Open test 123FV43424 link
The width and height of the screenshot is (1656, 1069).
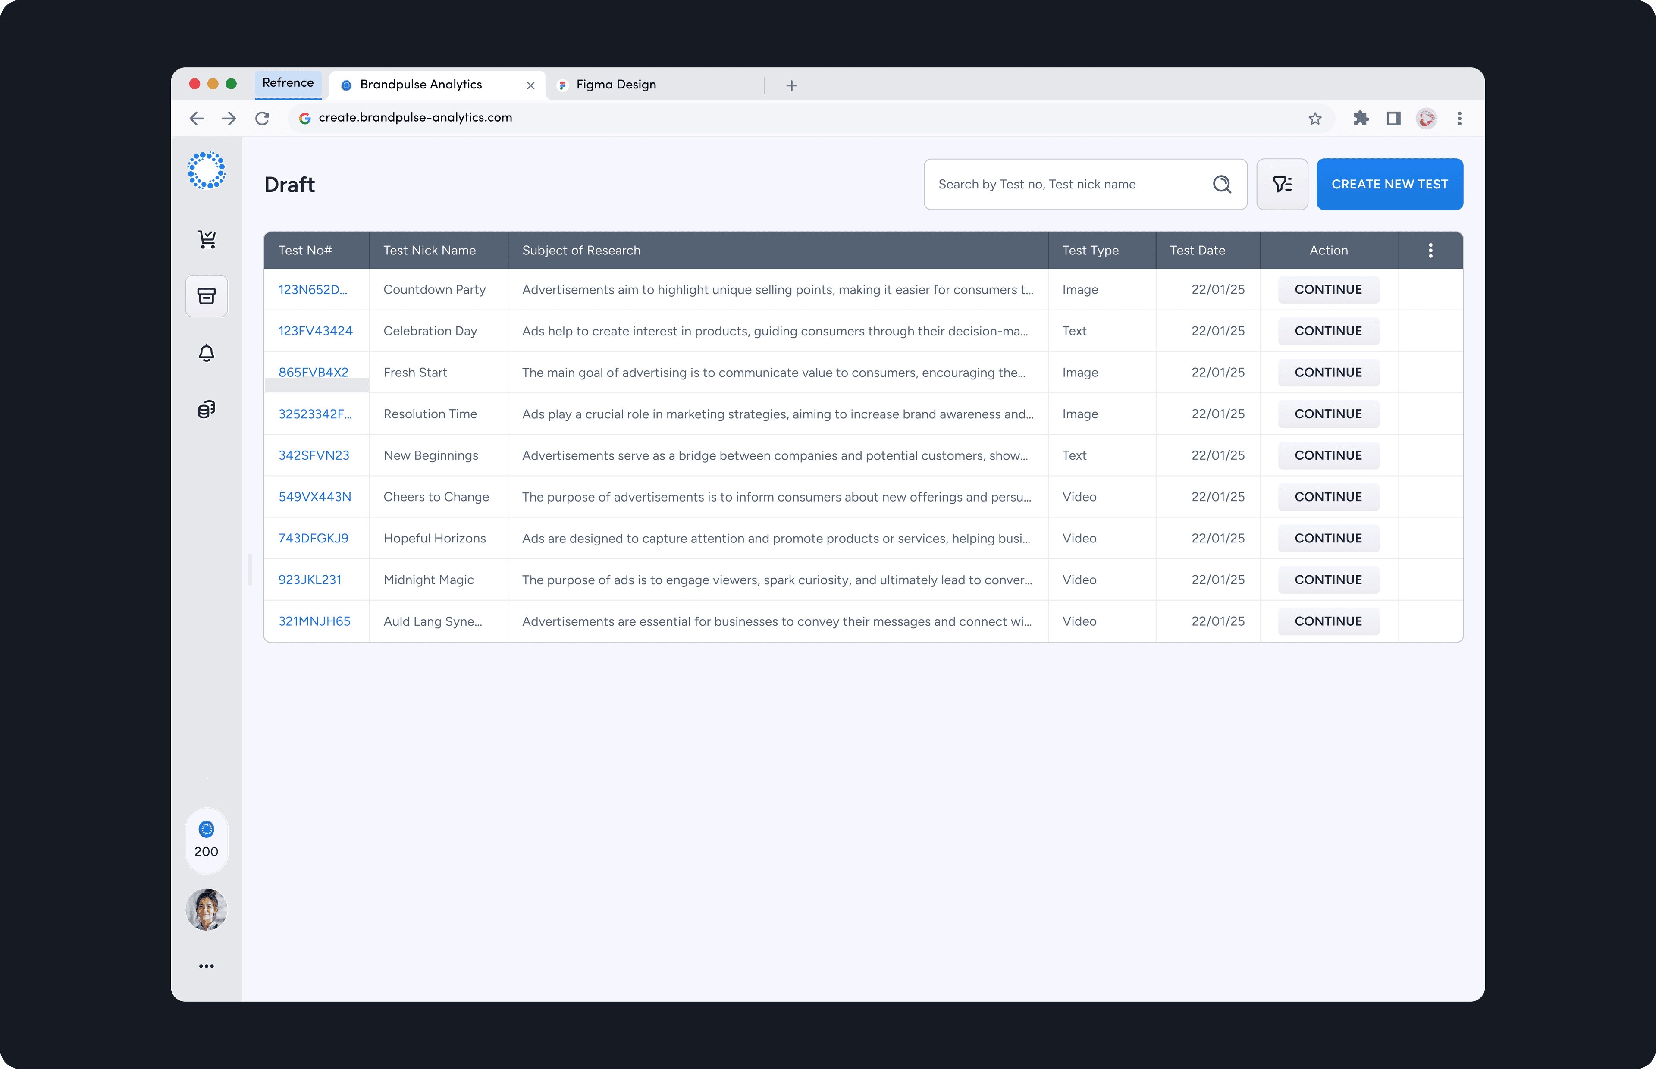[315, 331]
